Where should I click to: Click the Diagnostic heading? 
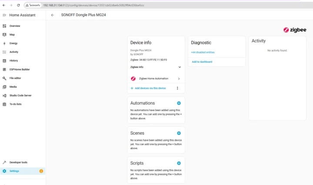201,42
